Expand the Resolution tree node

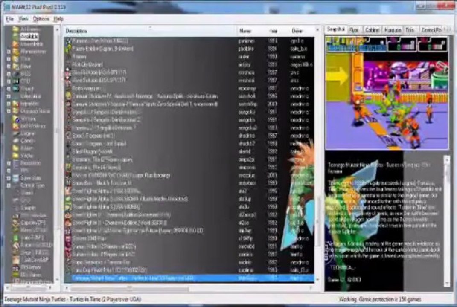click(x=9, y=163)
